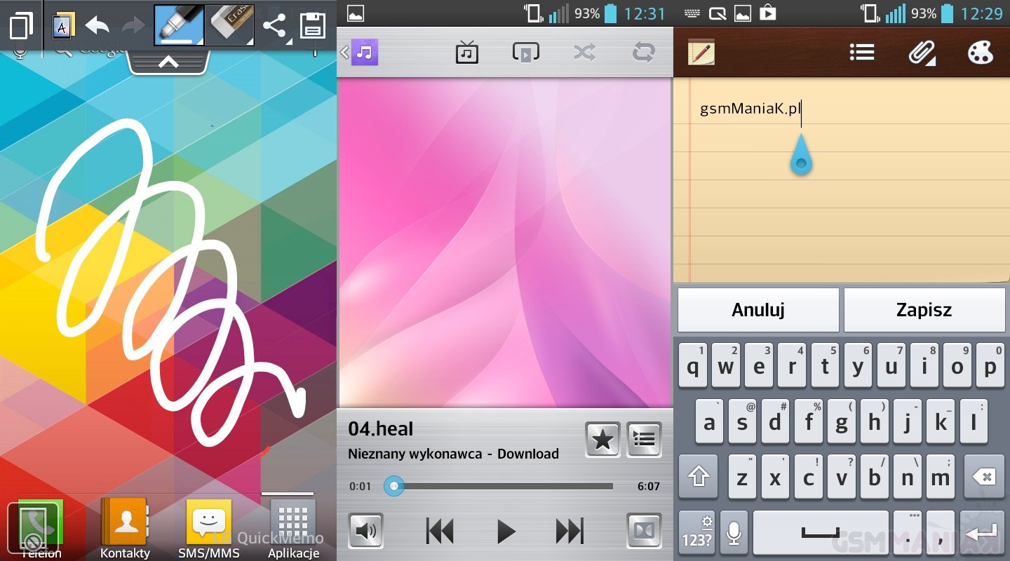Toggle repeat mode in music player
The height and width of the screenshot is (561, 1010).
[643, 53]
